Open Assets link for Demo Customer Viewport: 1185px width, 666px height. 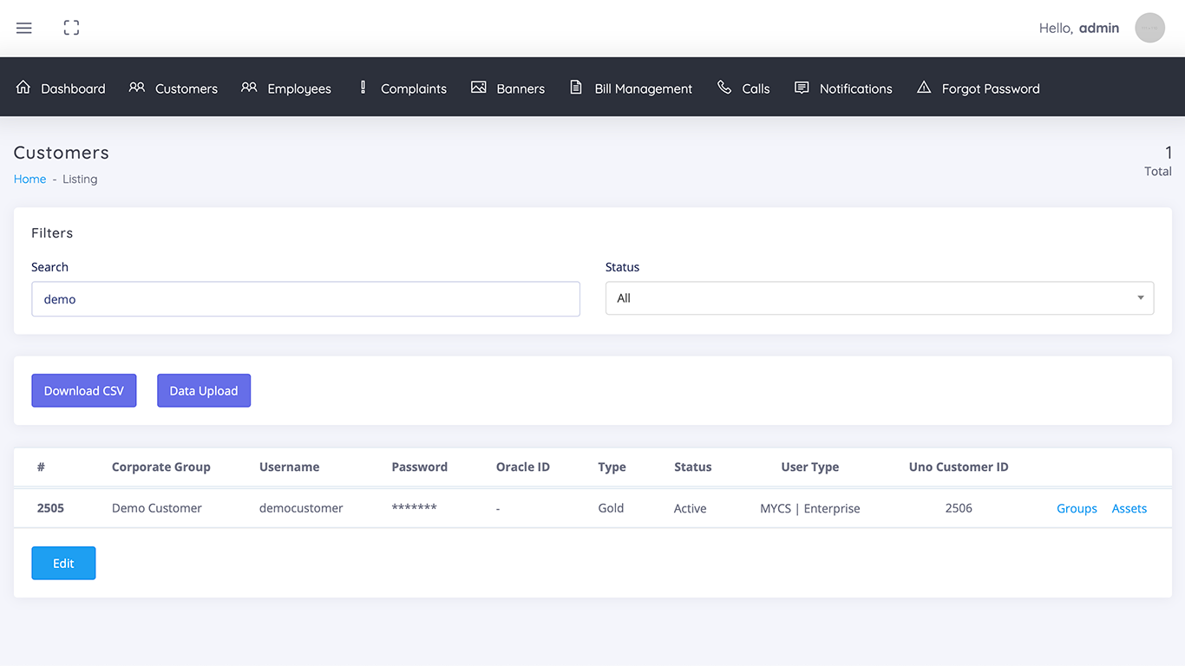coord(1129,508)
